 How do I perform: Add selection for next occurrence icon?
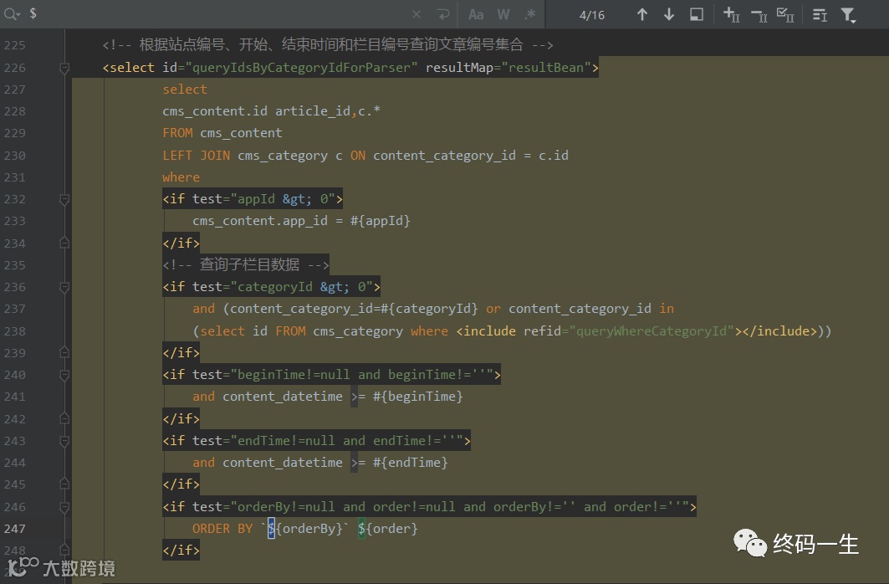[x=732, y=14]
